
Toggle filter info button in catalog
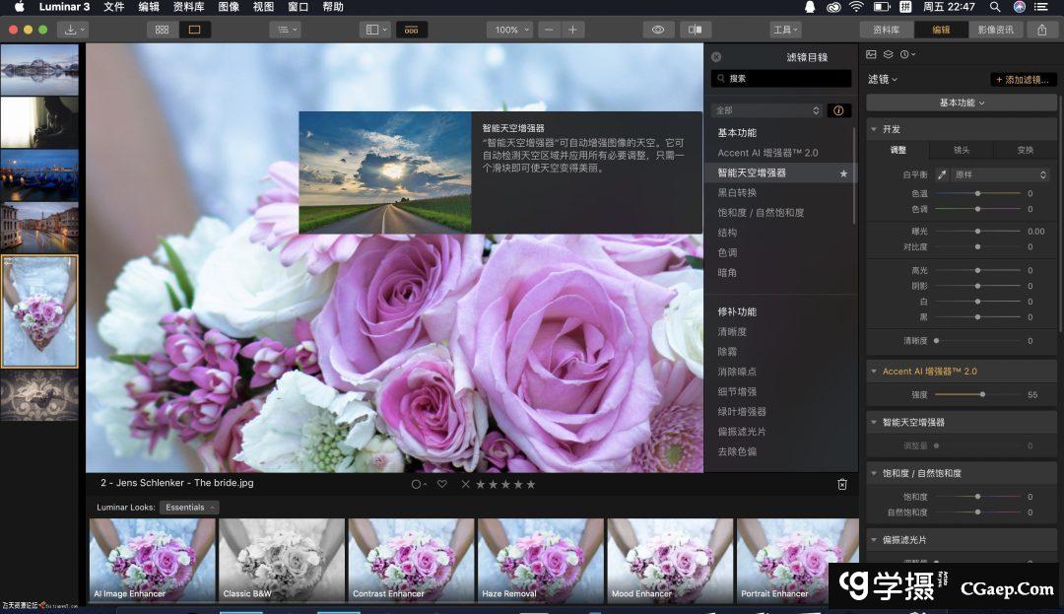tap(839, 110)
